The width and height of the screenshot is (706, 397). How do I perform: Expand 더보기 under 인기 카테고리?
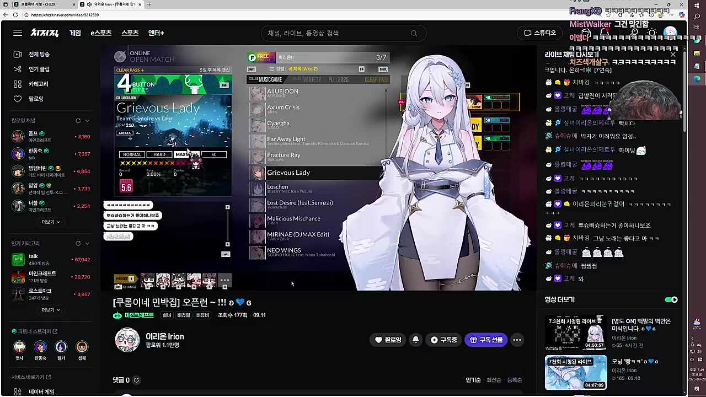point(50,309)
